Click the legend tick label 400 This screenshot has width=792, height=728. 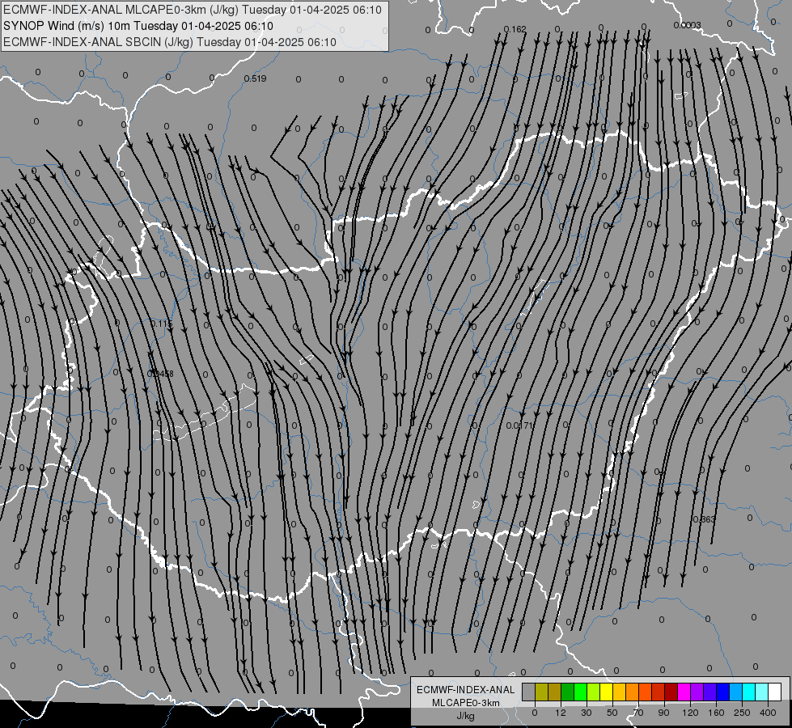[x=768, y=713]
